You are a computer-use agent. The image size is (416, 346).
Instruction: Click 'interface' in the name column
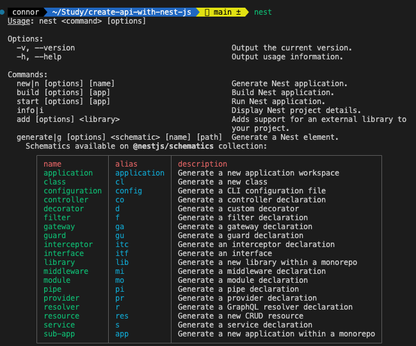(x=63, y=253)
